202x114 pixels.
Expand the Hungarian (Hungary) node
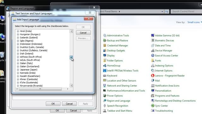pos(18,35)
